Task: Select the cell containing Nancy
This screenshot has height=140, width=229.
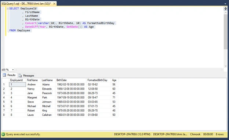Action: (x=33, y=89)
